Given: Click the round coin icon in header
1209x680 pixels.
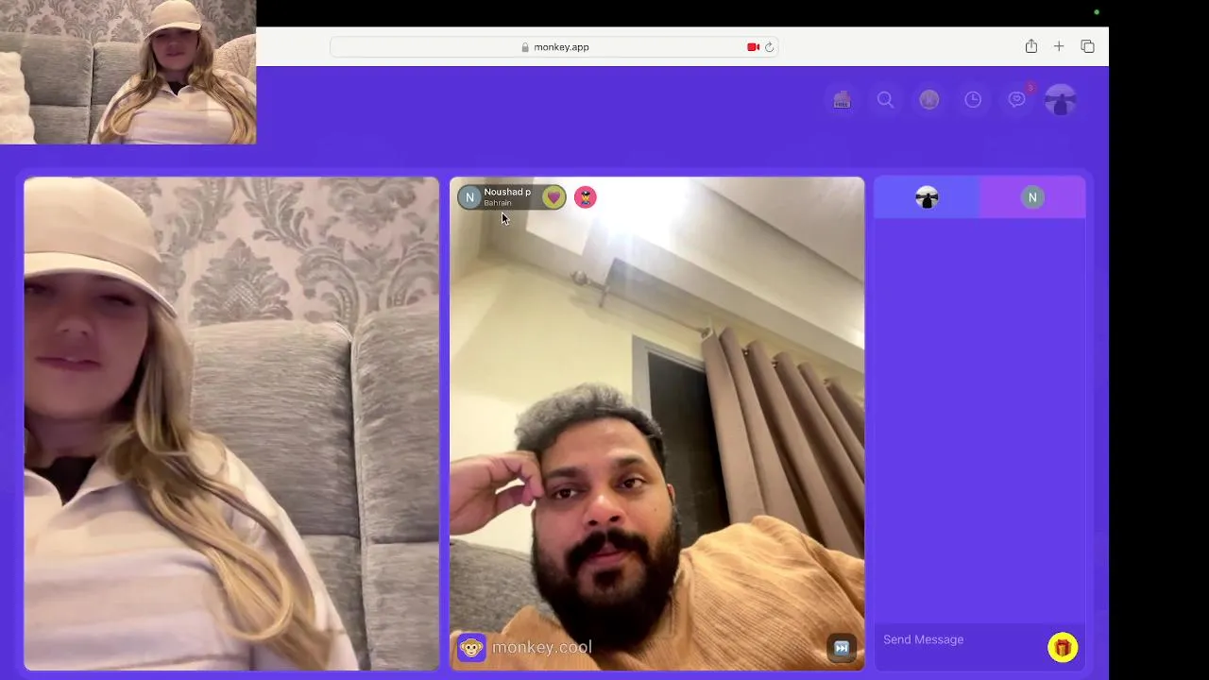Looking at the screenshot, I should tap(929, 99).
